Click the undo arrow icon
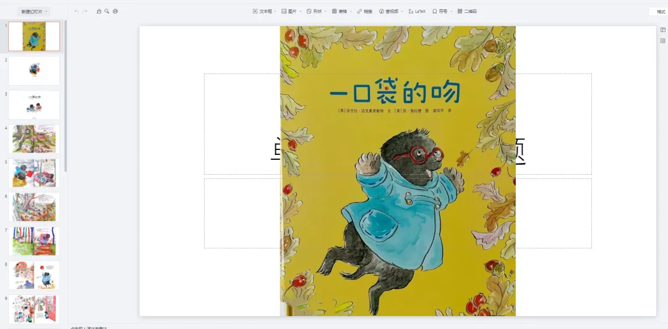Viewport: 668px width, 329px height. tap(76, 12)
